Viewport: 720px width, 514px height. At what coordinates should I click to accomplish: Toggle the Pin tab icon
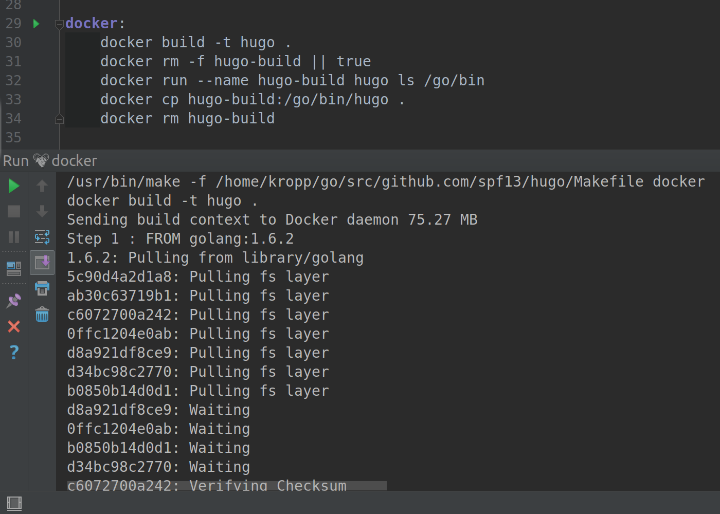[x=14, y=301]
